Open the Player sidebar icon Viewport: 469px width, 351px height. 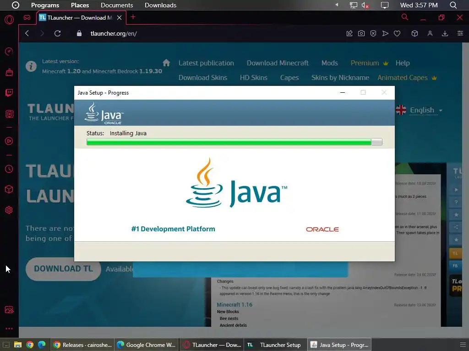click(9, 141)
